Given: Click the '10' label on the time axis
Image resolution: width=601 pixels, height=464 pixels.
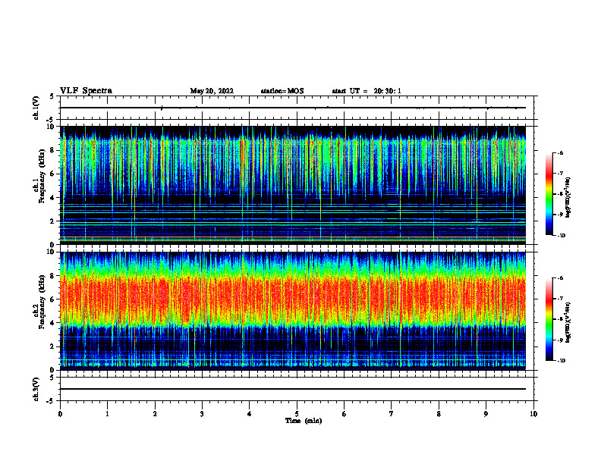Looking at the screenshot, I should click(x=533, y=414).
